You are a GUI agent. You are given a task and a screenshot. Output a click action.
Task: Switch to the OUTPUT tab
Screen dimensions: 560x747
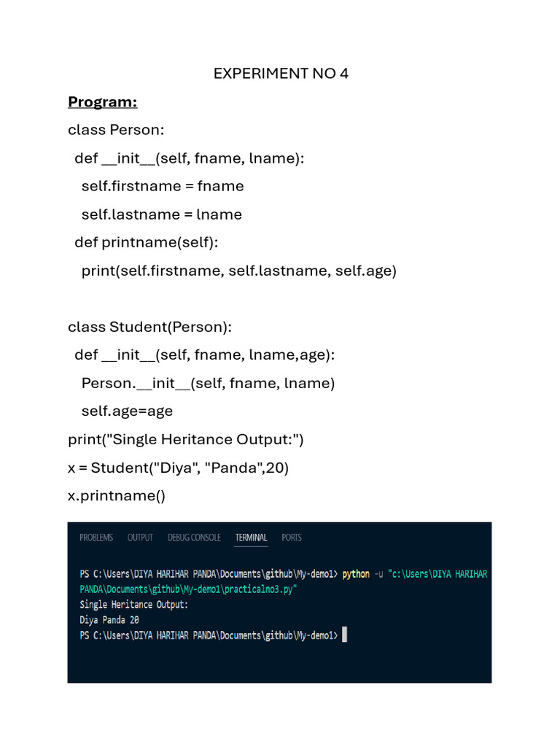[140, 538]
